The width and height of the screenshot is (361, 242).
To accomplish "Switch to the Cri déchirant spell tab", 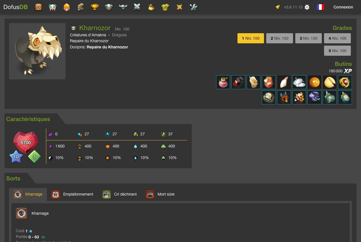I will [x=120, y=194].
